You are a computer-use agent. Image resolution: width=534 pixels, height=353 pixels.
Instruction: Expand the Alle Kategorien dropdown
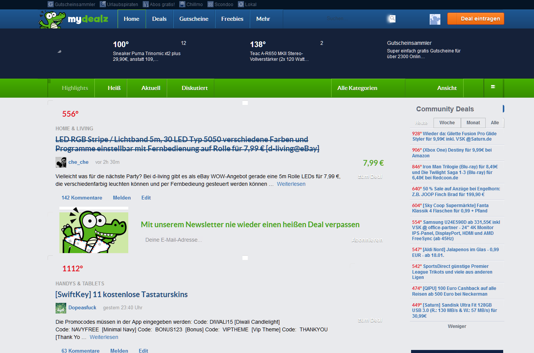[x=368, y=88]
